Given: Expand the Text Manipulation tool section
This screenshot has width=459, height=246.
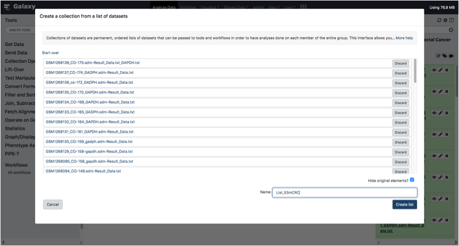Looking at the screenshot, I should tap(20, 78).
